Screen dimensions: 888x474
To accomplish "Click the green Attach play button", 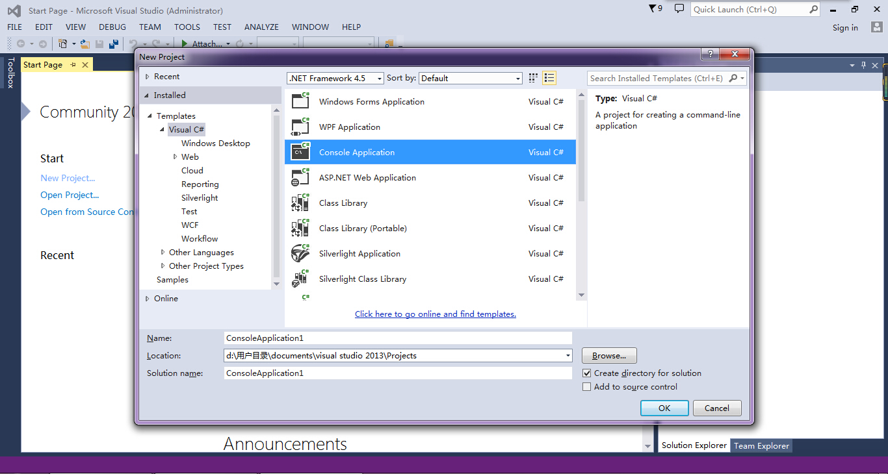I will point(185,44).
